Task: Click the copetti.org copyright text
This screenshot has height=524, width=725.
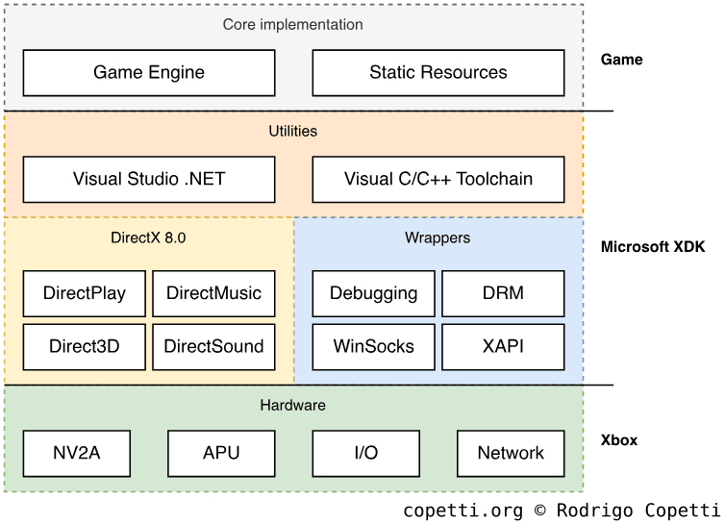Action: [562, 511]
